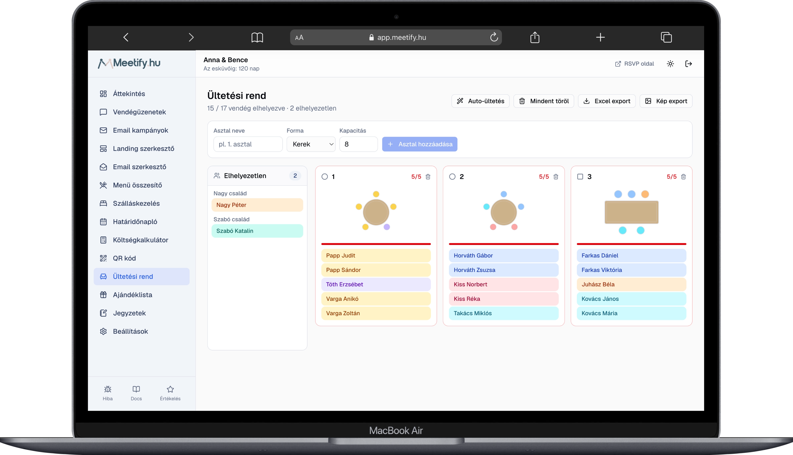Expand the Forma dropdown set to Kerek
The image size is (793, 455).
coord(311,144)
